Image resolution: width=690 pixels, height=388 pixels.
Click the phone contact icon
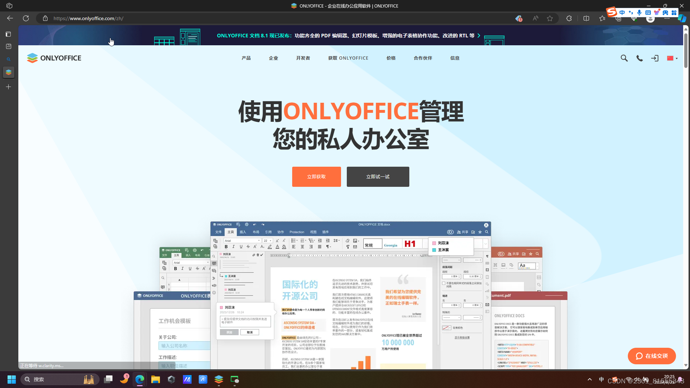[639, 58]
